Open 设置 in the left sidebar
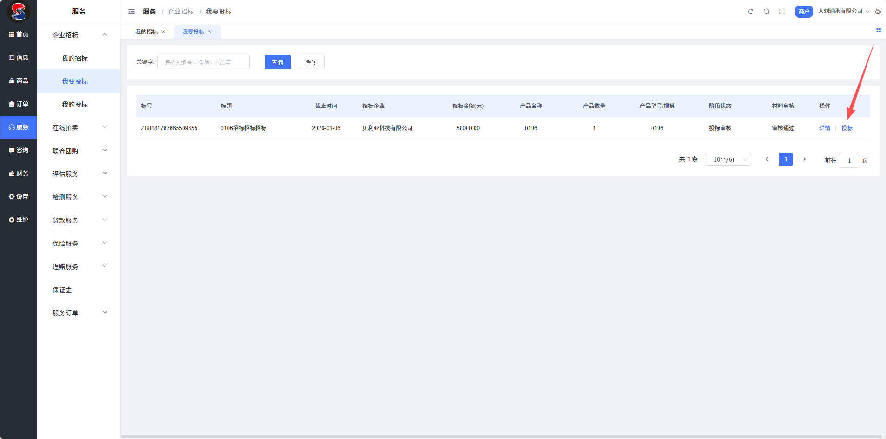Screen dimensions: 886x439 (x=19, y=197)
